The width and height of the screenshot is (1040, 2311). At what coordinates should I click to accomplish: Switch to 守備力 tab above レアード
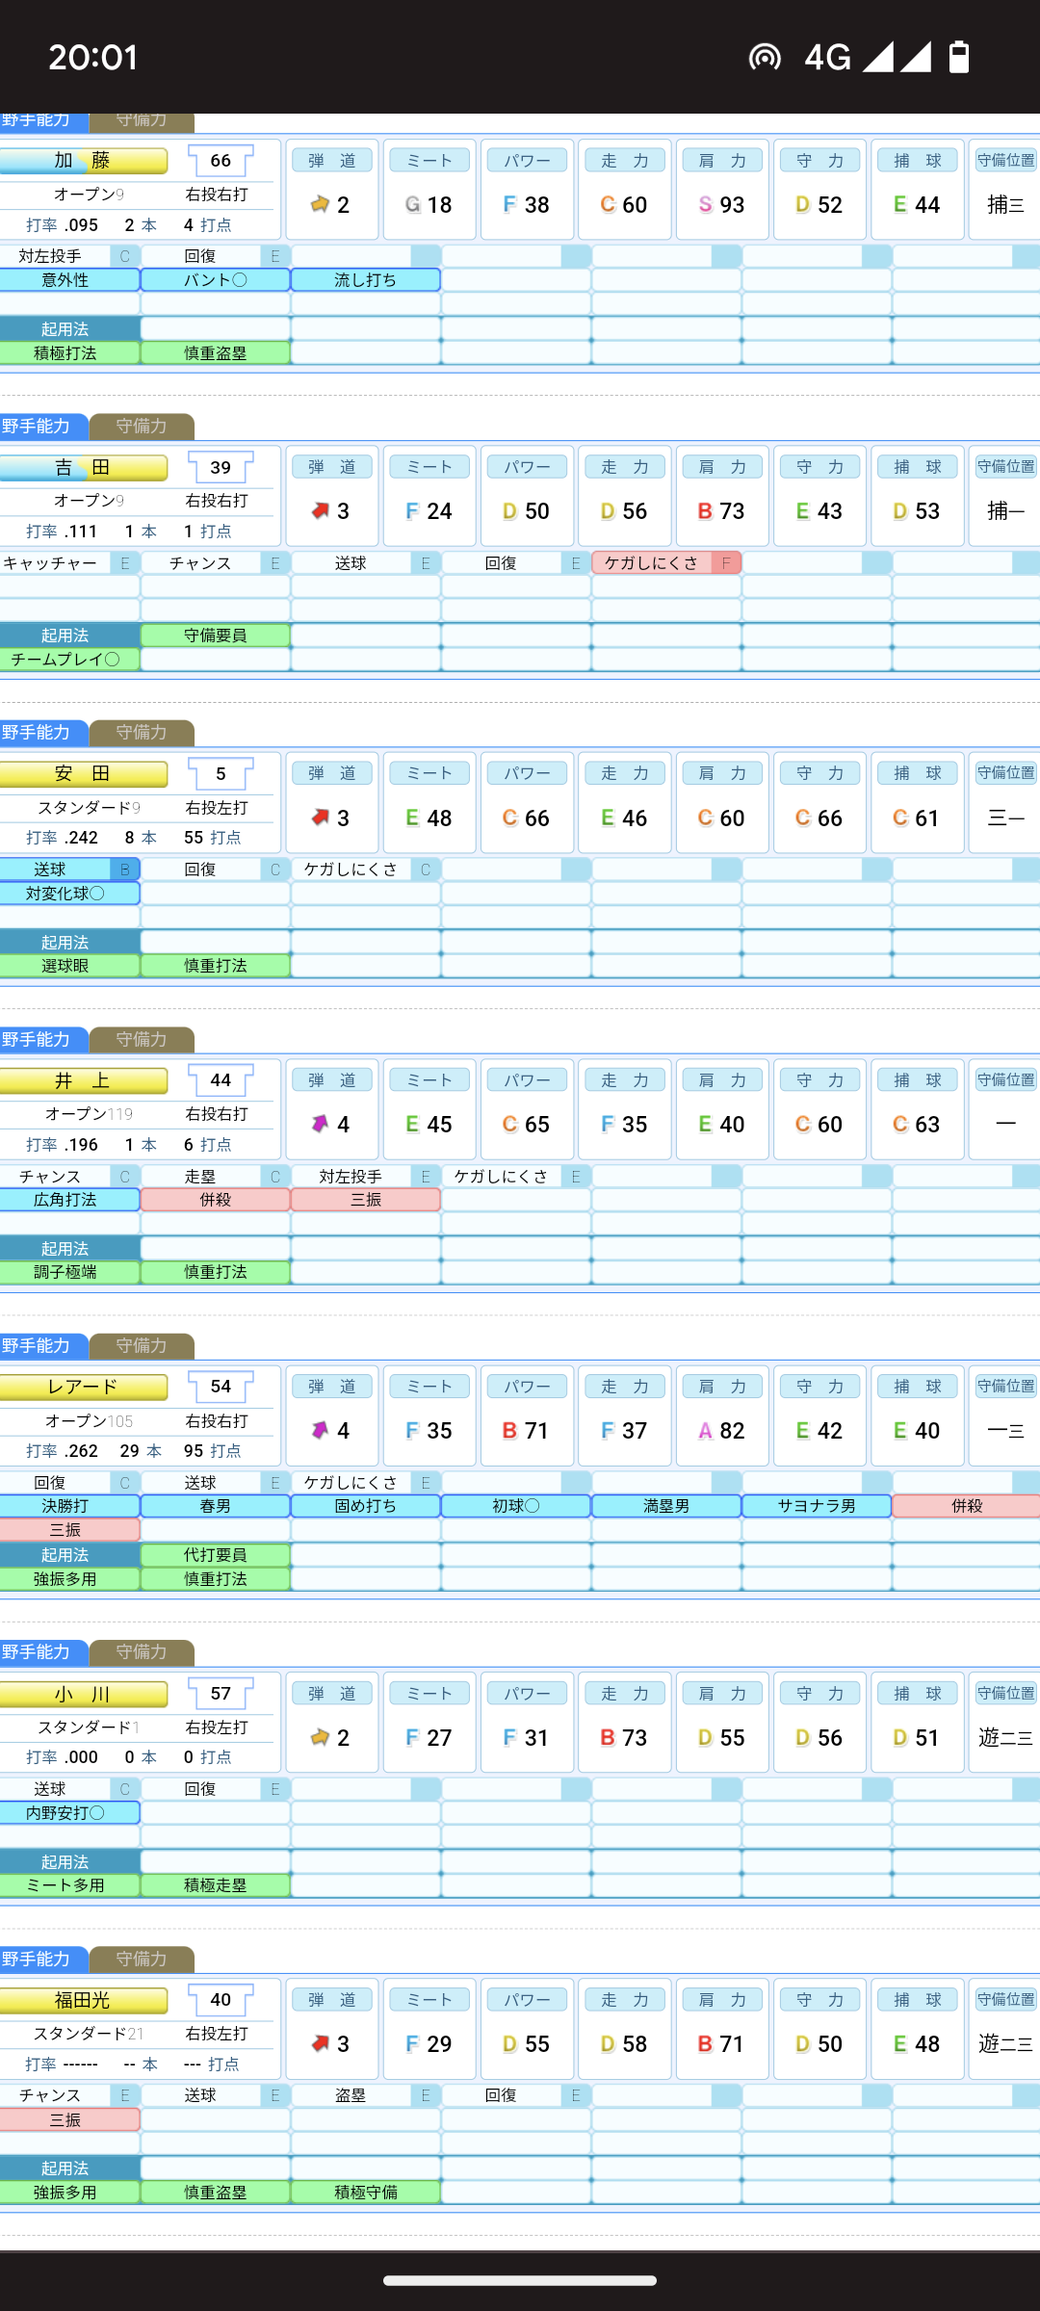pyautogui.click(x=142, y=1346)
